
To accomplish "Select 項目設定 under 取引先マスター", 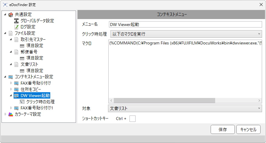I will coord(35,46).
